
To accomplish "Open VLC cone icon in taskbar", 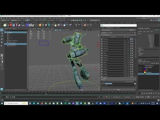I will click(93, 103).
